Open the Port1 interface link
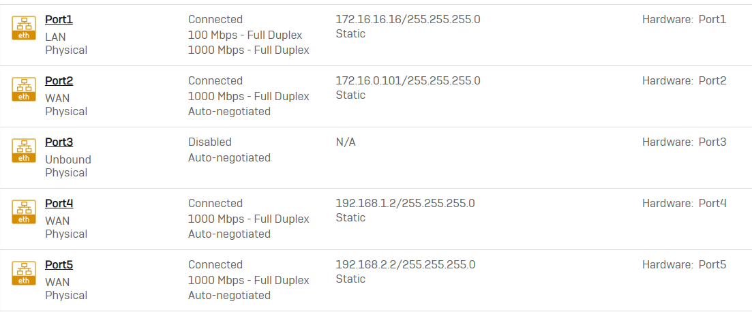 [59, 20]
